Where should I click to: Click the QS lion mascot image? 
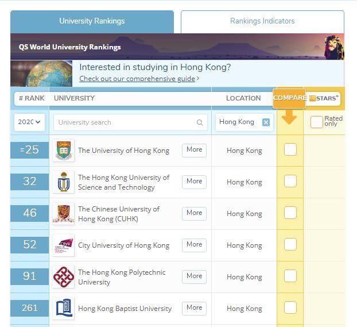(334, 47)
